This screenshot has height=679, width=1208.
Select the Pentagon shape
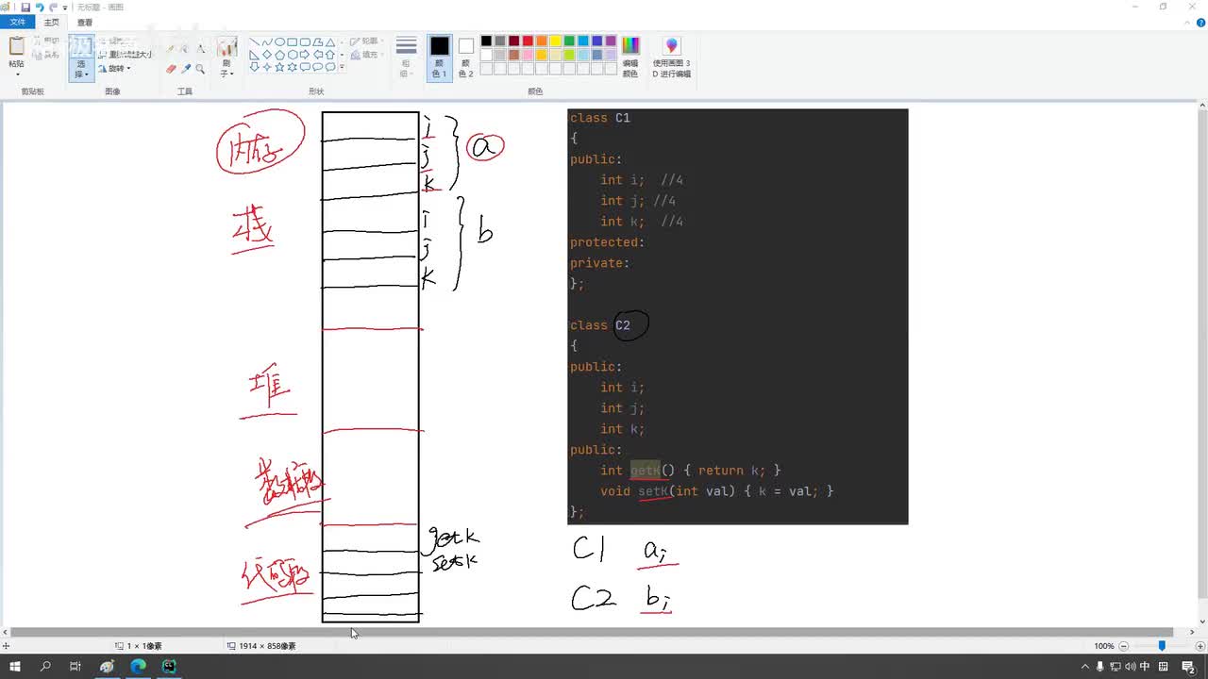tap(279, 55)
